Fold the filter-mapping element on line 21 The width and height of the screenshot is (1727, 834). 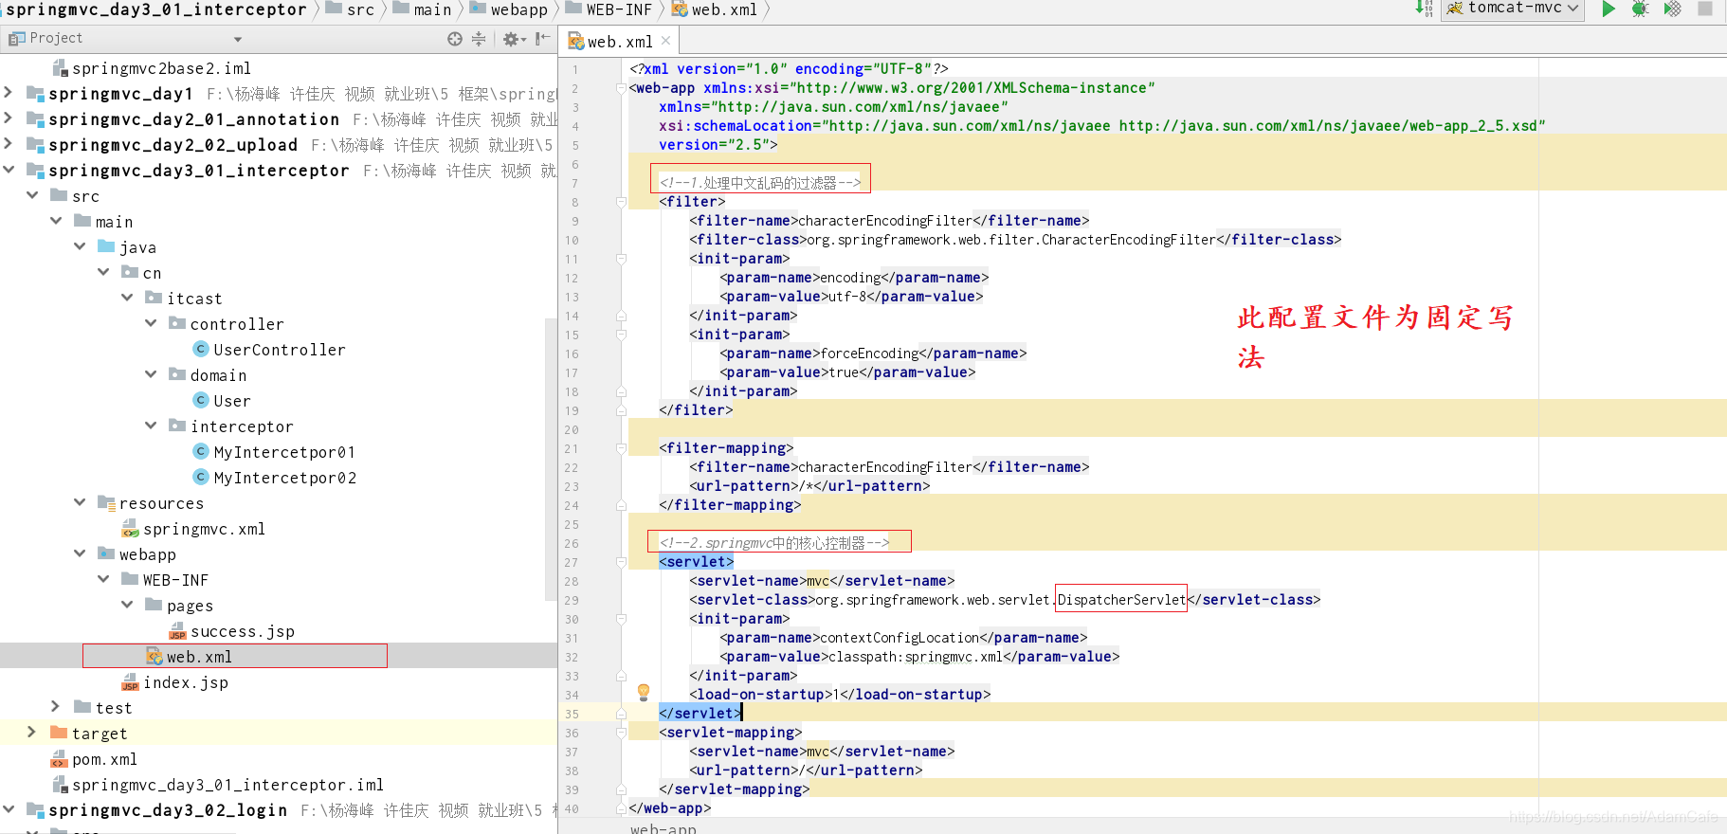coord(621,448)
